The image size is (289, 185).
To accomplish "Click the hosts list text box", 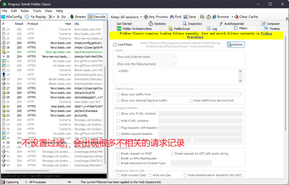I will (x=178, y=76).
